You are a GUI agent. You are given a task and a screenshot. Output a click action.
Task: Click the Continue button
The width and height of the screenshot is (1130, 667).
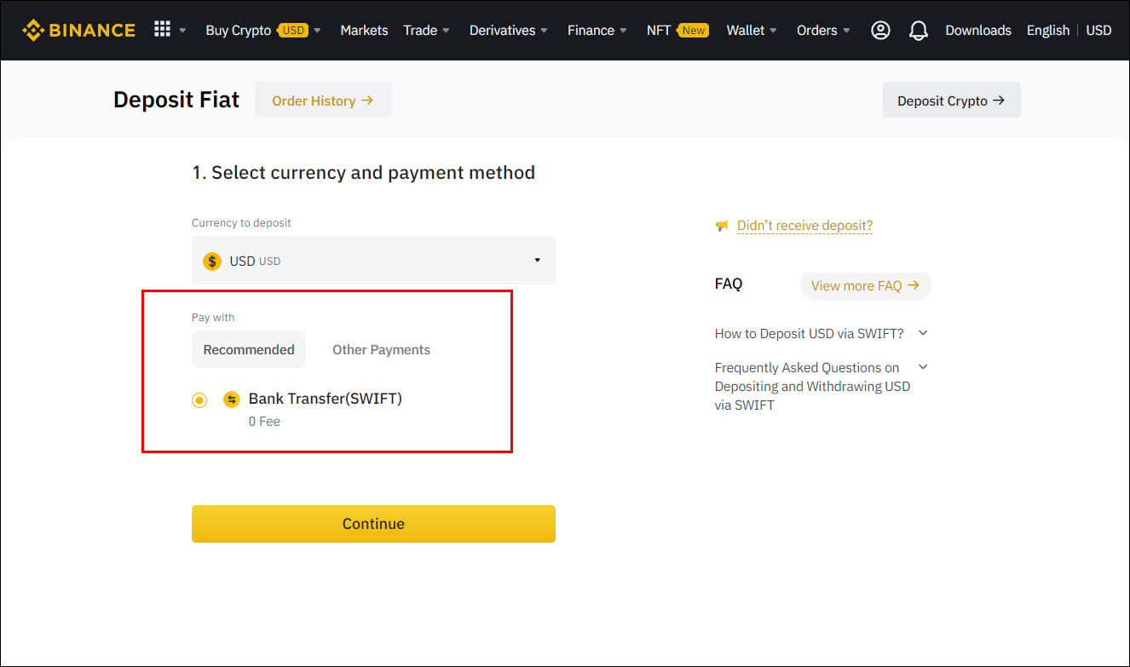coord(373,524)
